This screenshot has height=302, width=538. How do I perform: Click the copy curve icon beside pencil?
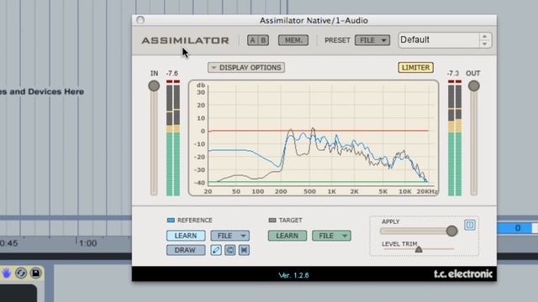point(229,250)
